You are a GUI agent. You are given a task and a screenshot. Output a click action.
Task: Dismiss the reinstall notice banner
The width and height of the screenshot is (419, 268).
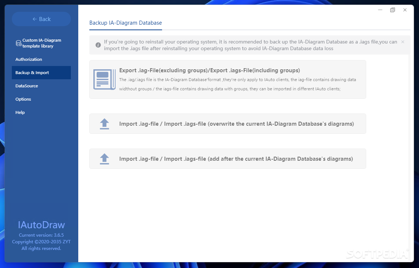[x=403, y=42]
